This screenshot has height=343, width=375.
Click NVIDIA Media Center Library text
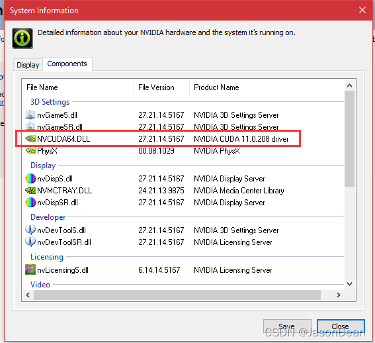pos(239,191)
